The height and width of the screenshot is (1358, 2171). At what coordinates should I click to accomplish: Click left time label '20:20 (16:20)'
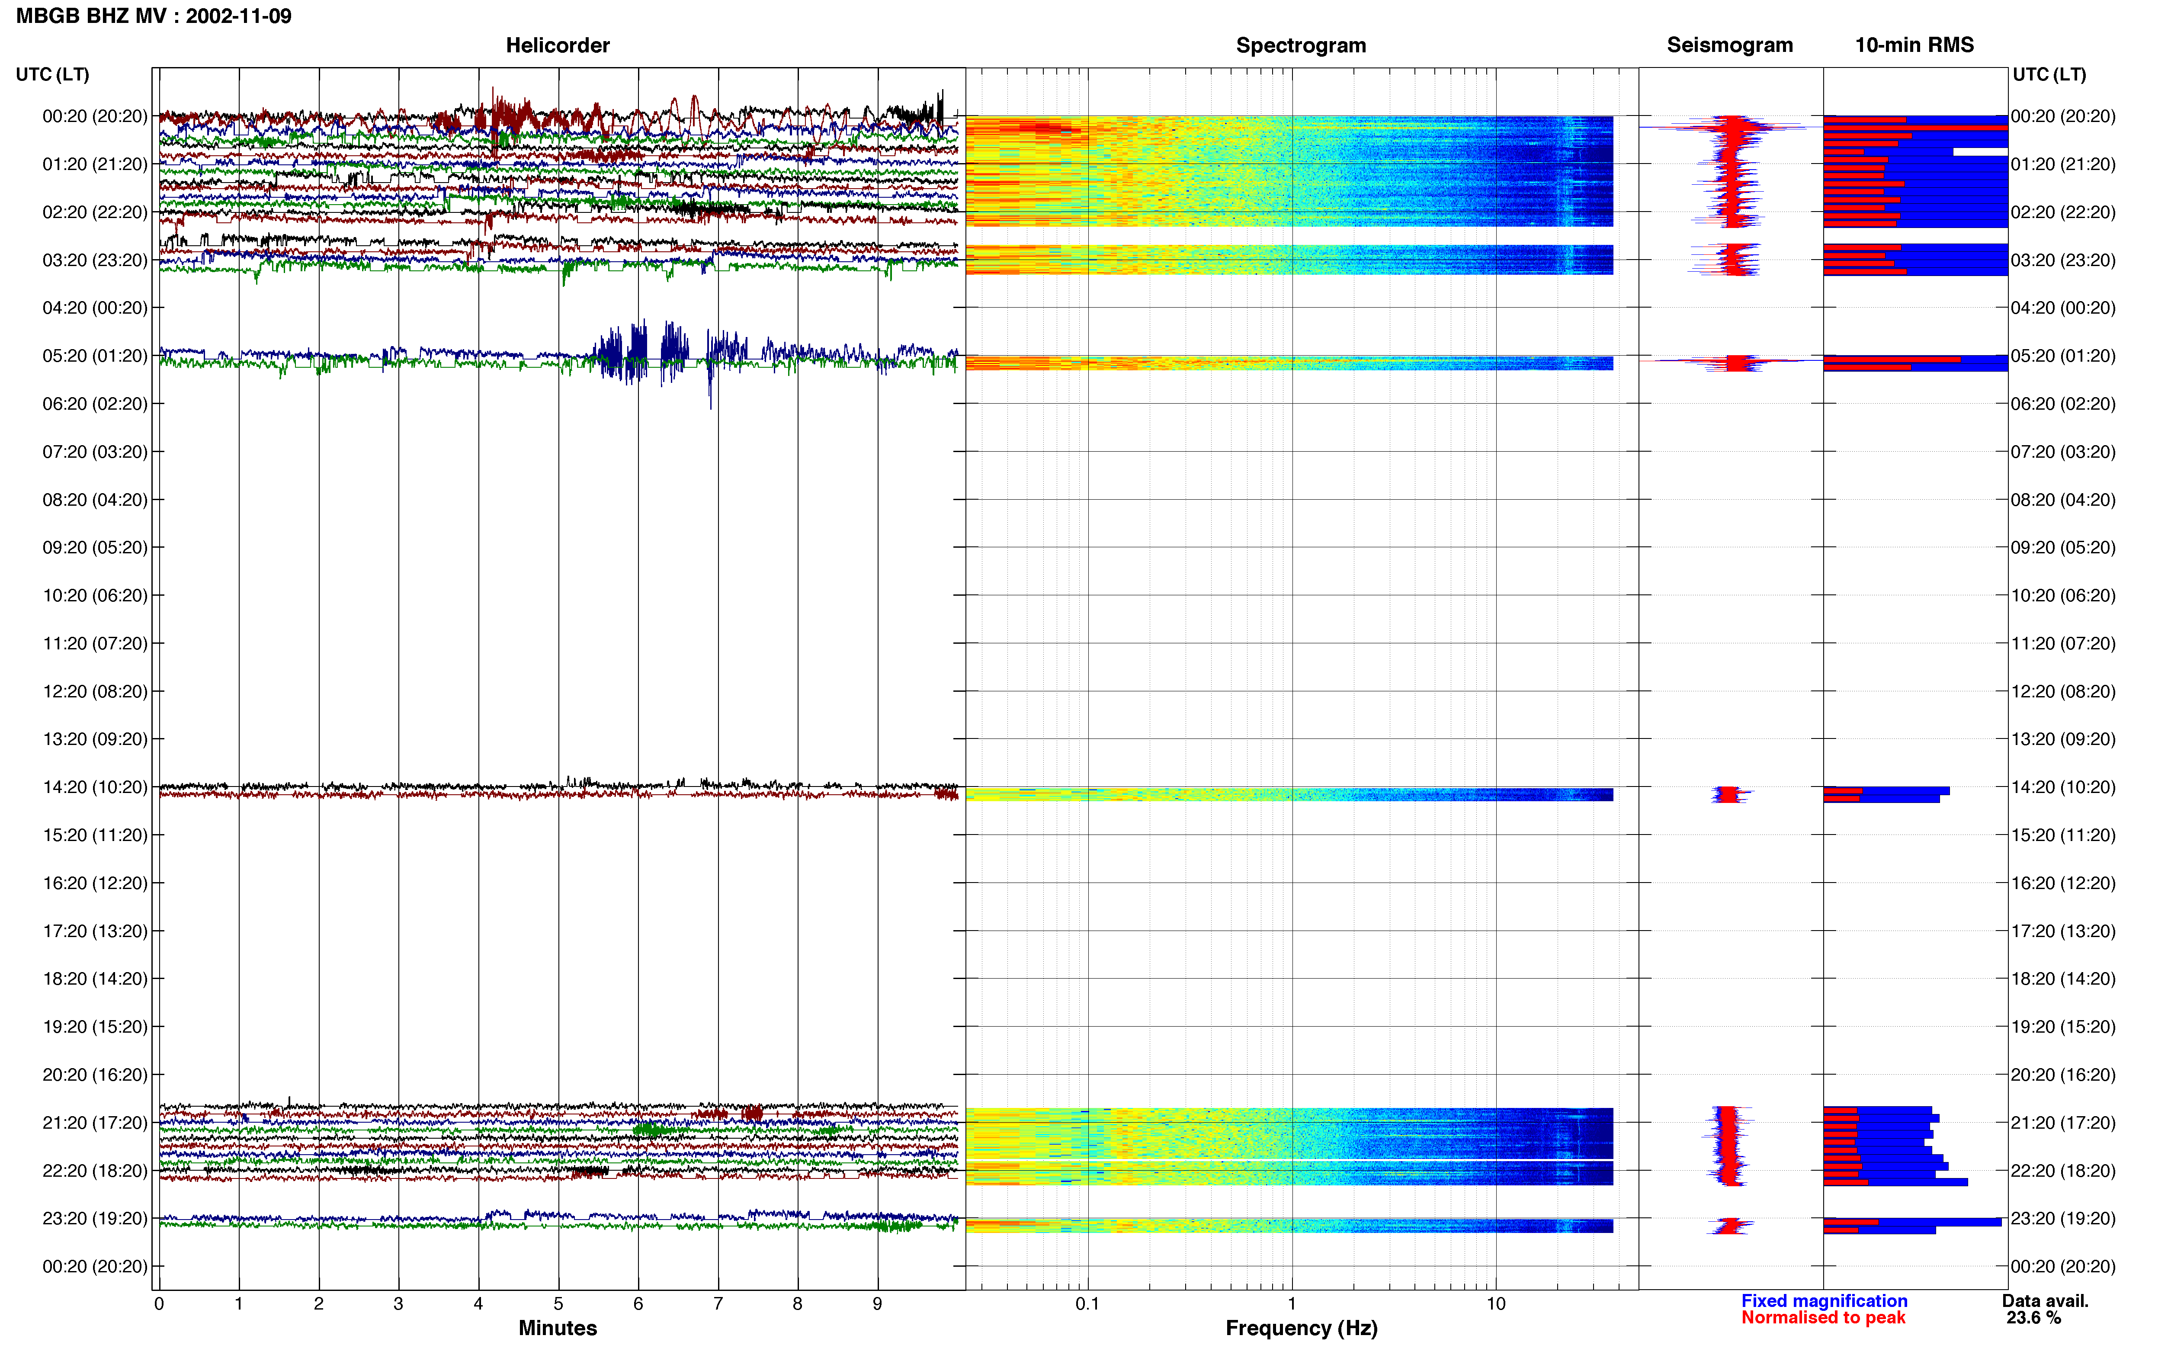tap(95, 1075)
